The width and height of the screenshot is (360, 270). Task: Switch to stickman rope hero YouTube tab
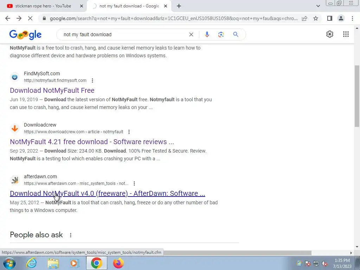[43, 6]
